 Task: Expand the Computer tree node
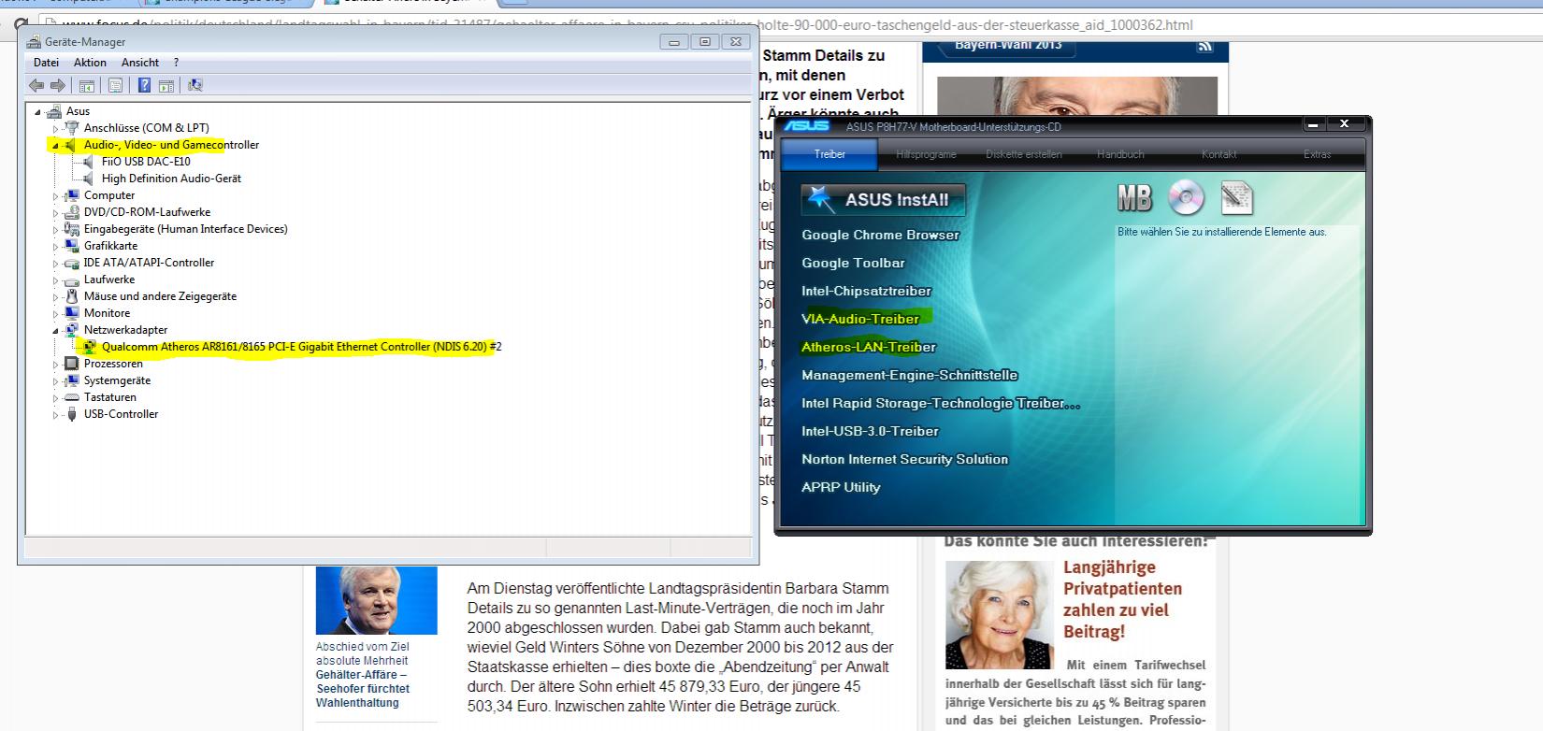(x=55, y=195)
